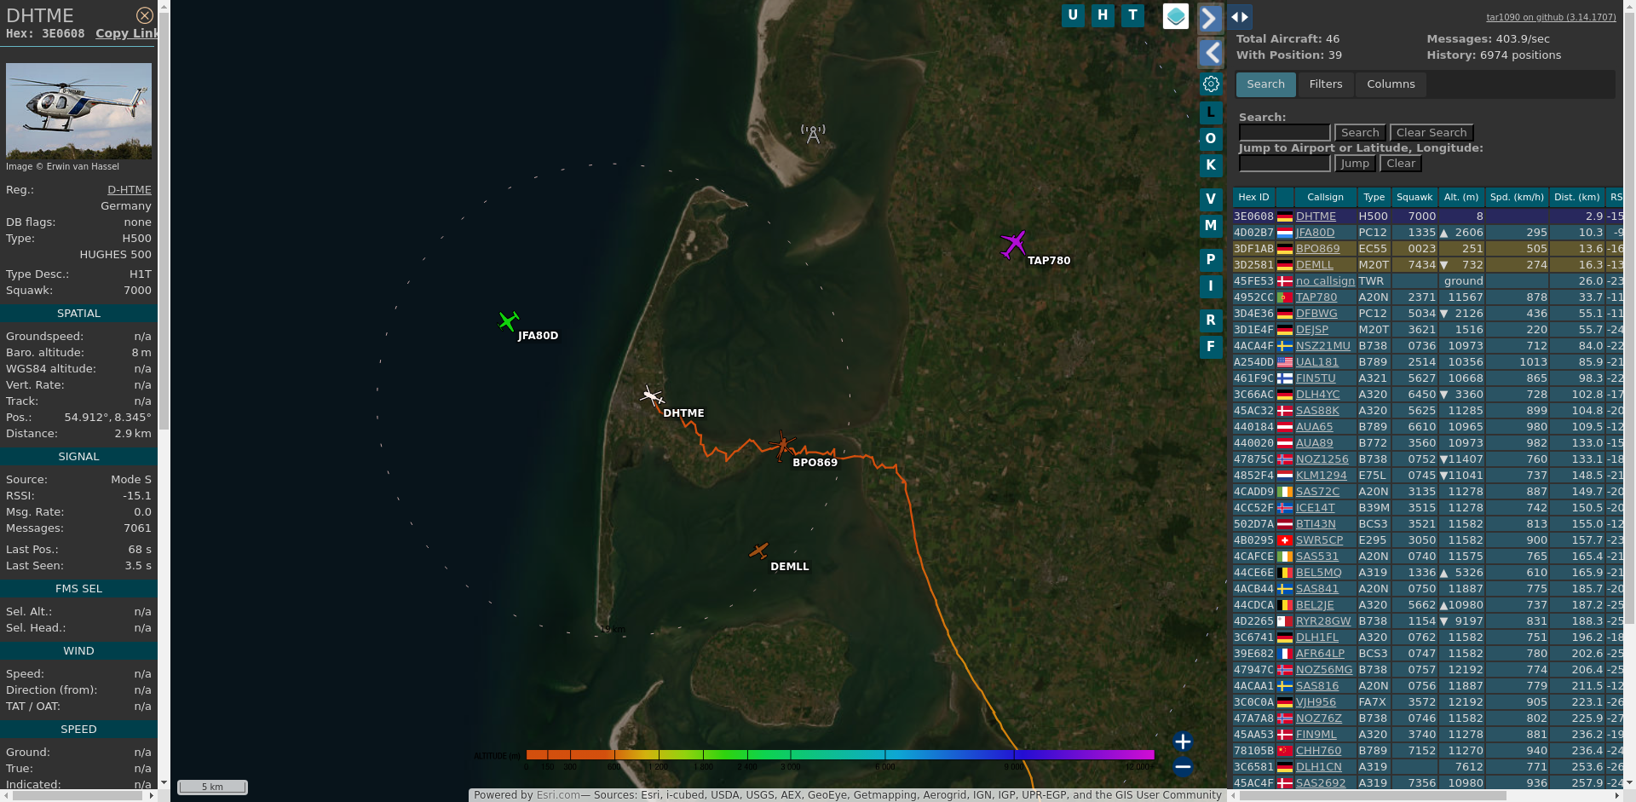Viewport: 1636px width, 802px height.
Task: Click the Jump button
Action: pos(1355,164)
